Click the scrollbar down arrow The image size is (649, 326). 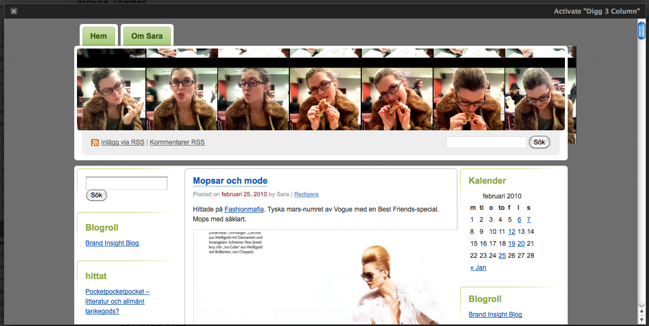coord(642,319)
